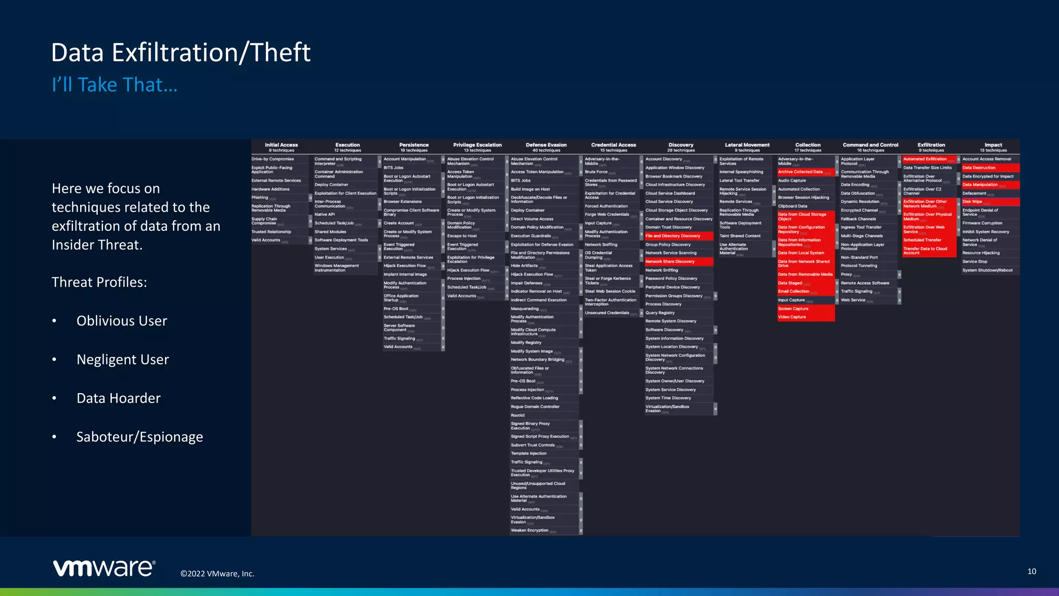Viewport: 1059px width, 596px height.
Task: Select Data Transfer Size Limits technique
Action: 929,168
